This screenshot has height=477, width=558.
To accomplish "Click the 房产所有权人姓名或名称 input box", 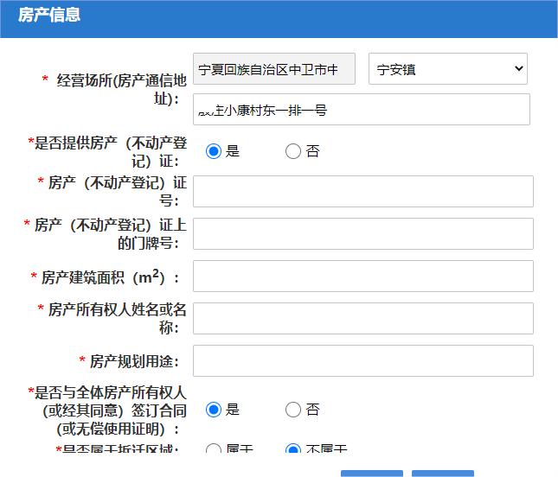I will point(362,318).
